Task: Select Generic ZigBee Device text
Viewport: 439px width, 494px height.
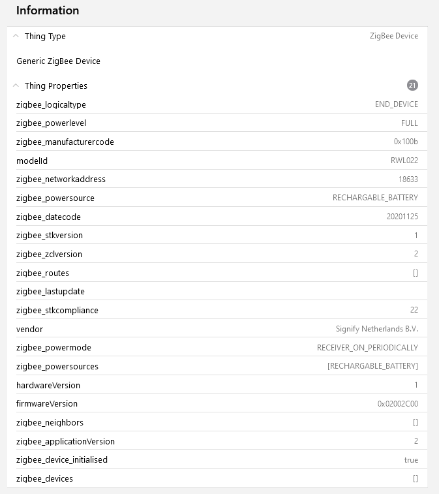Action: point(58,61)
